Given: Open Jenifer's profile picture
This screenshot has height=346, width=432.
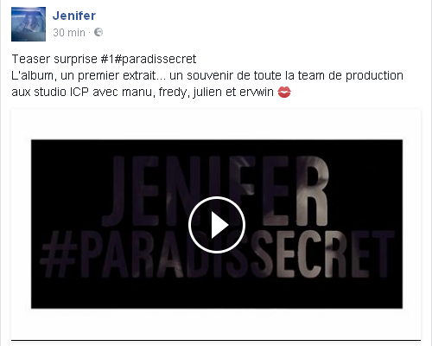Looking at the screenshot, I should (x=29, y=24).
